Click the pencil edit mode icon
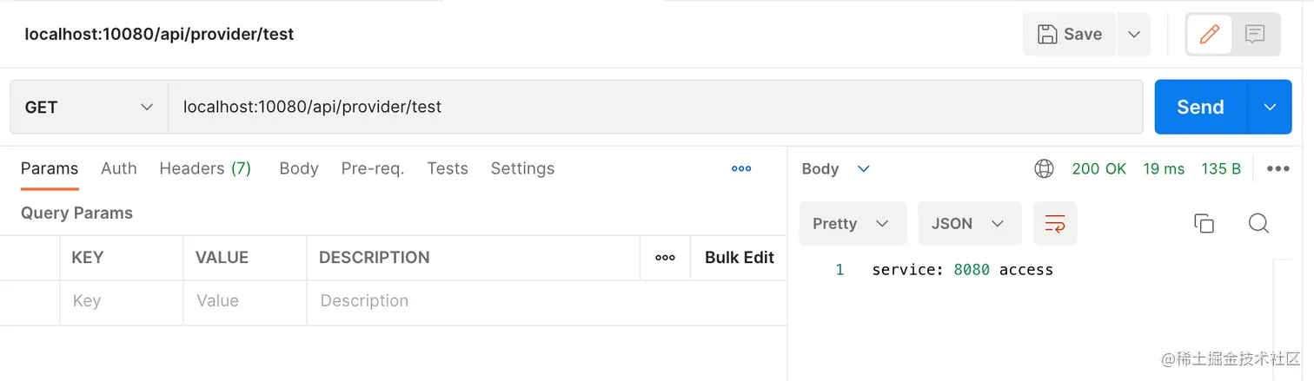Image resolution: width=1314 pixels, height=381 pixels. (1209, 35)
